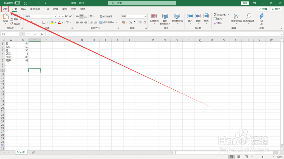The width and height of the screenshot is (284, 159).
Task: Switch to Normal view in status bar
Action: click(231, 157)
